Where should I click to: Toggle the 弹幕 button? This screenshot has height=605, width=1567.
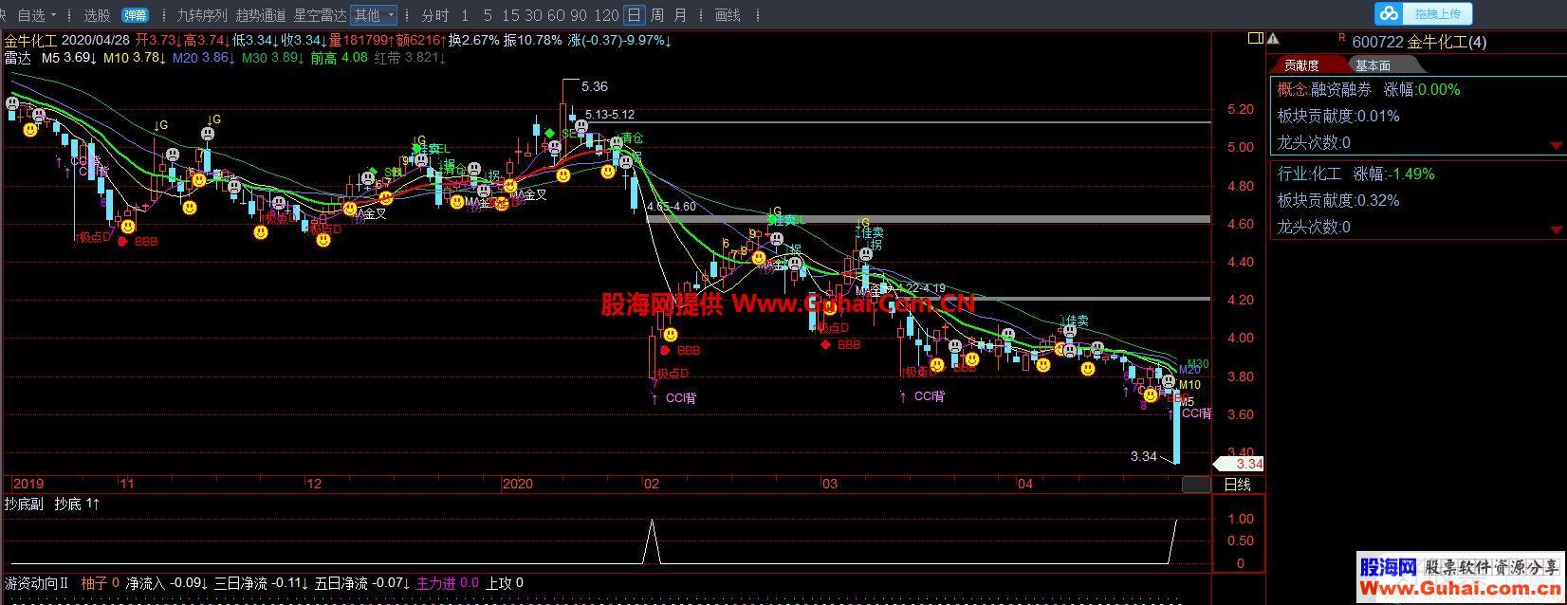point(136,15)
